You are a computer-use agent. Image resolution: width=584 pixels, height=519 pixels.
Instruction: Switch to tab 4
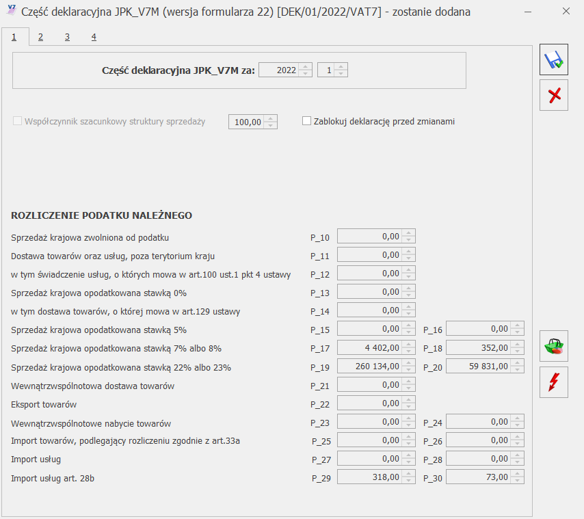click(93, 37)
